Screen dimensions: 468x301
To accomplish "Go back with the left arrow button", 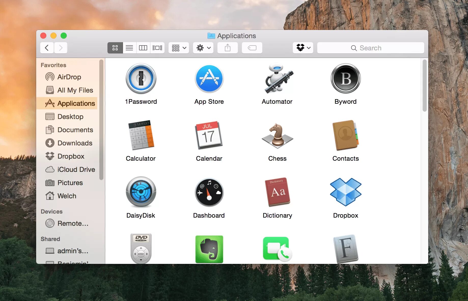I will coord(47,48).
